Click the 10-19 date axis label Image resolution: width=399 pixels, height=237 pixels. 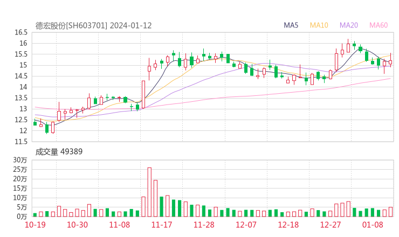click(x=35, y=225)
